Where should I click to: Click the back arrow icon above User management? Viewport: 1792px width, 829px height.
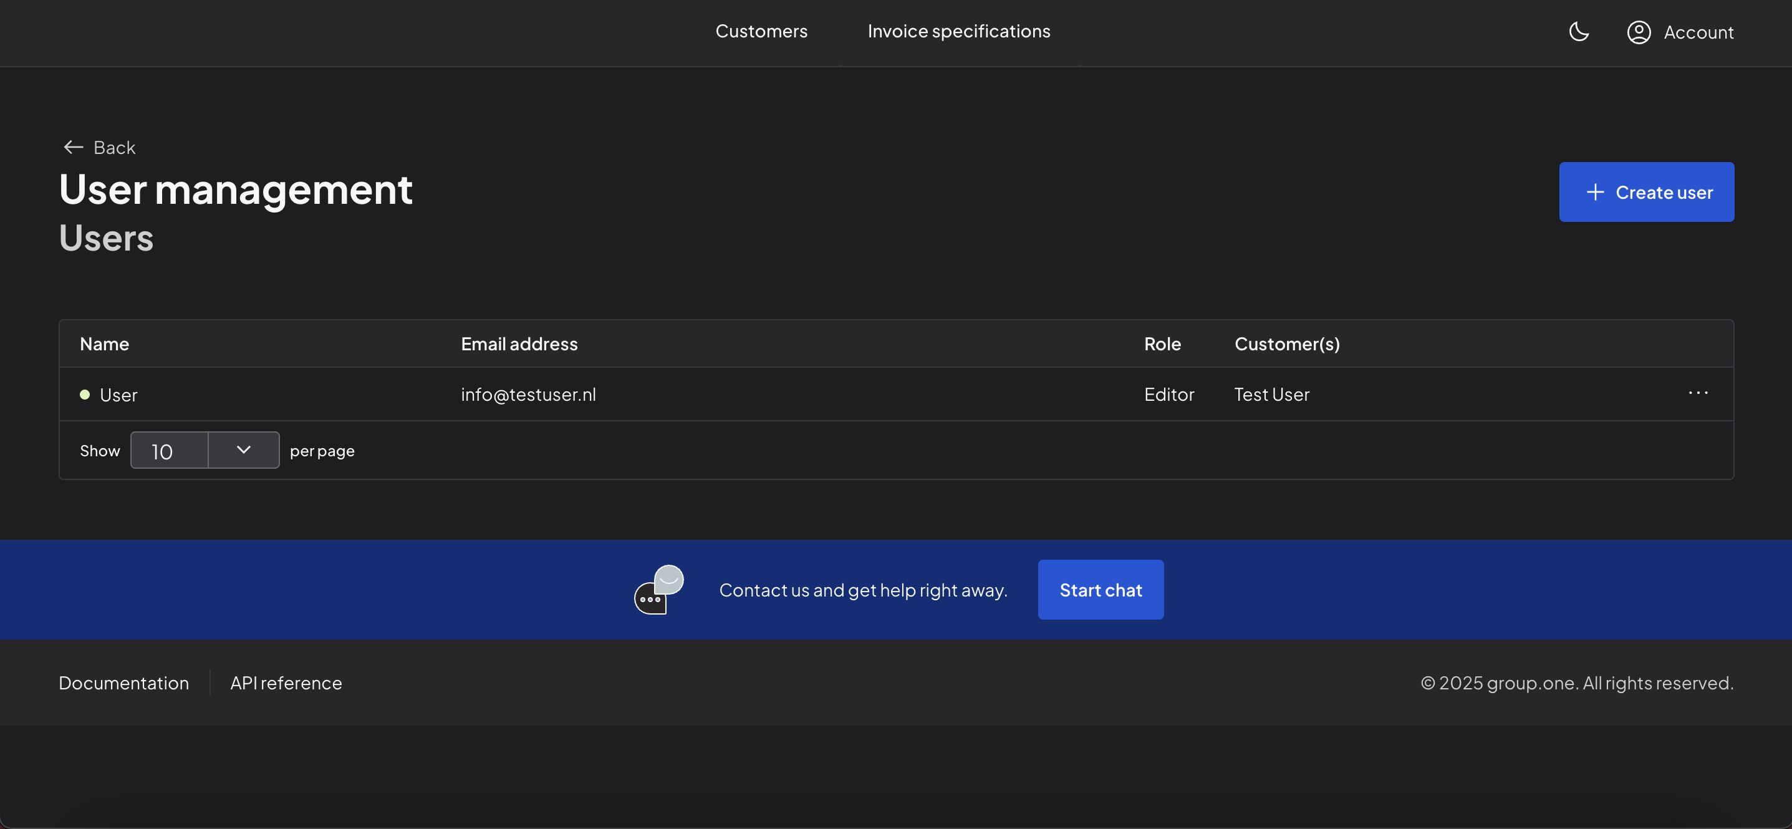point(73,146)
